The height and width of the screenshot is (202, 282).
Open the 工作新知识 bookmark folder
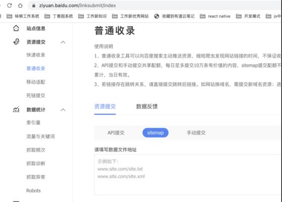click(92, 16)
